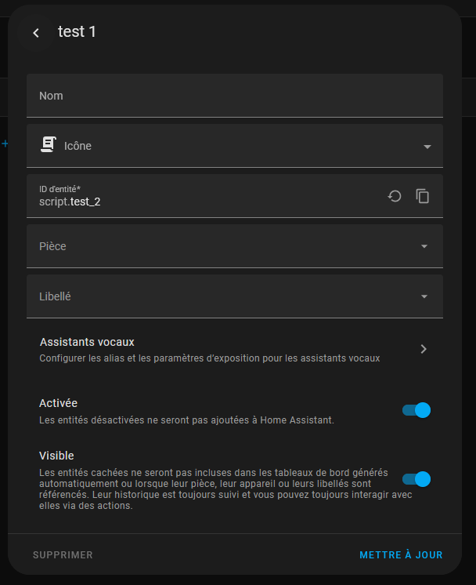This screenshot has height=585, width=476.
Task: Click SUPPRIMER to delete the entity
Action: [x=63, y=554]
